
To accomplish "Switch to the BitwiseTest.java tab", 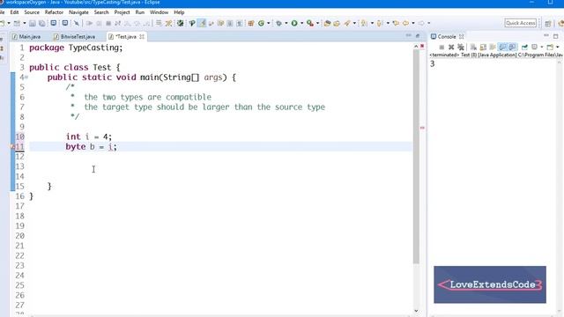I will [x=74, y=37].
